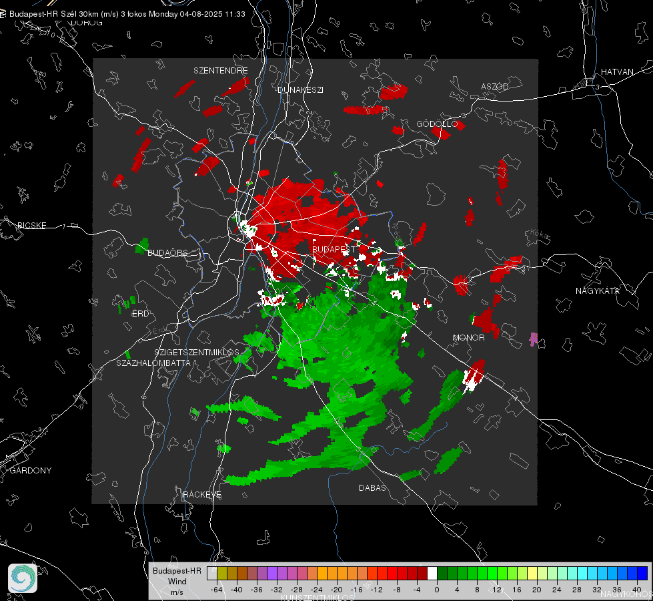Click the BUDAÖRS town label
Screen dimensions: 653x601
pyautogui.click(x=168, y=252)
